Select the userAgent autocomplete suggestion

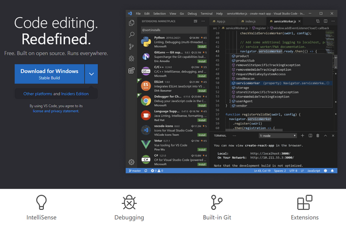(282, 101)
